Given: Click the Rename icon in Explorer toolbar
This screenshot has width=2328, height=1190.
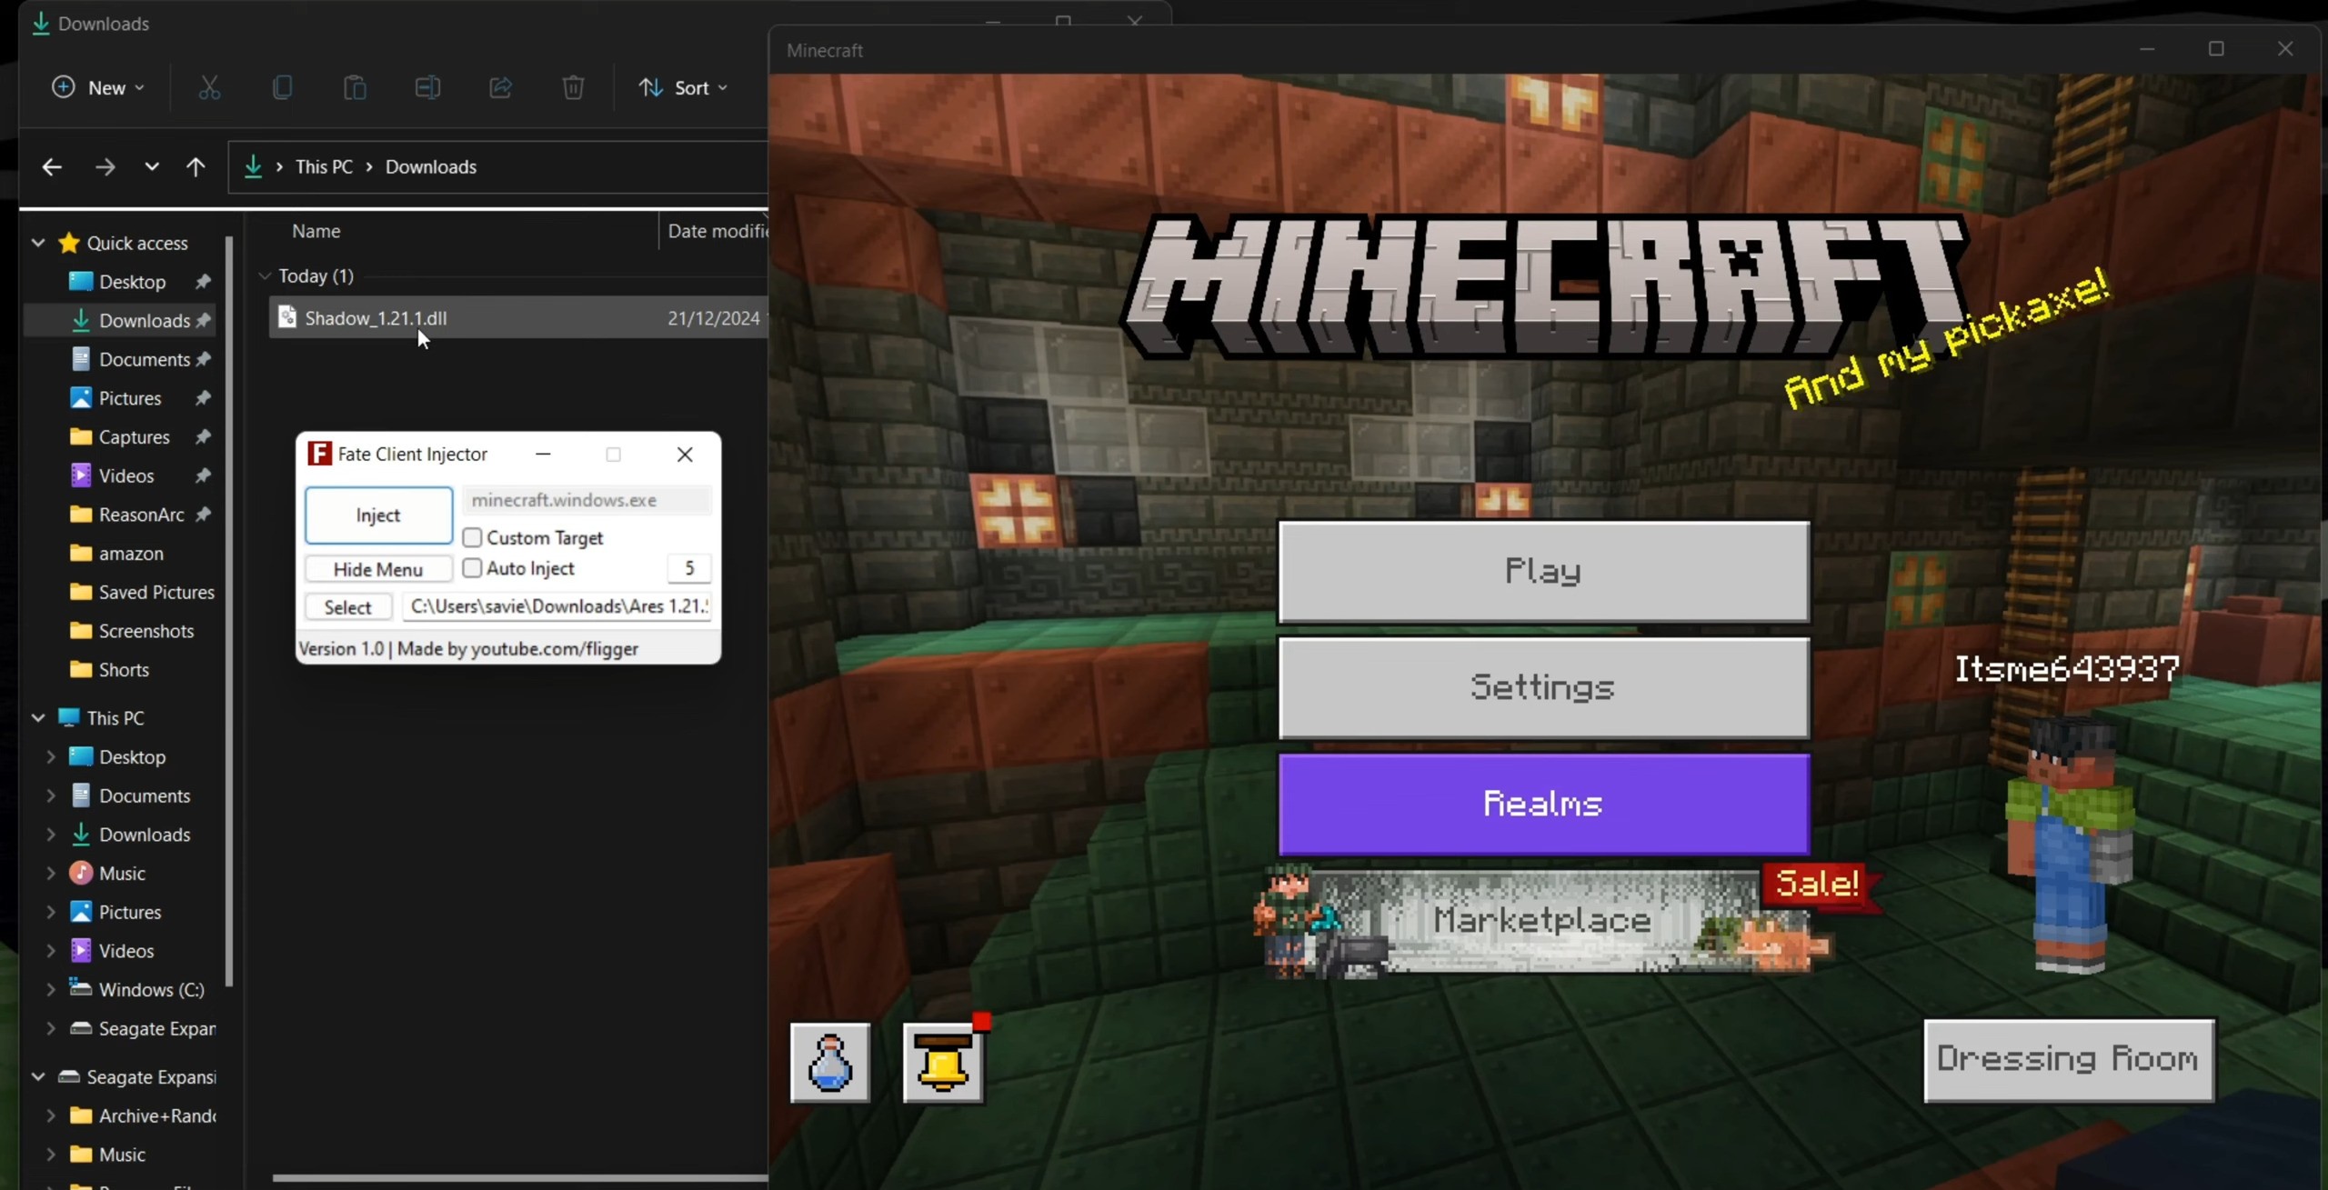Looking at the screenshot, I should click(x=427, y=88).
